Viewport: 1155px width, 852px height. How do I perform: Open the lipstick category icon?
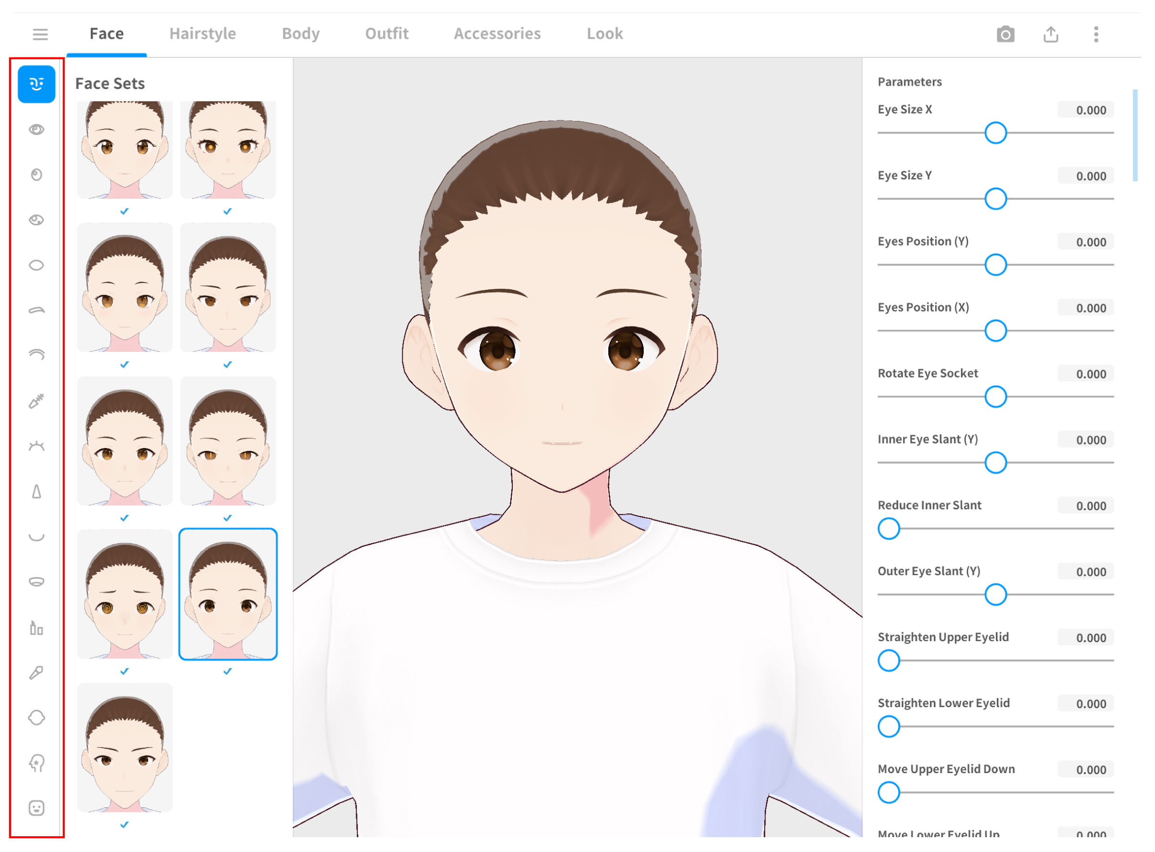(36, 628)
